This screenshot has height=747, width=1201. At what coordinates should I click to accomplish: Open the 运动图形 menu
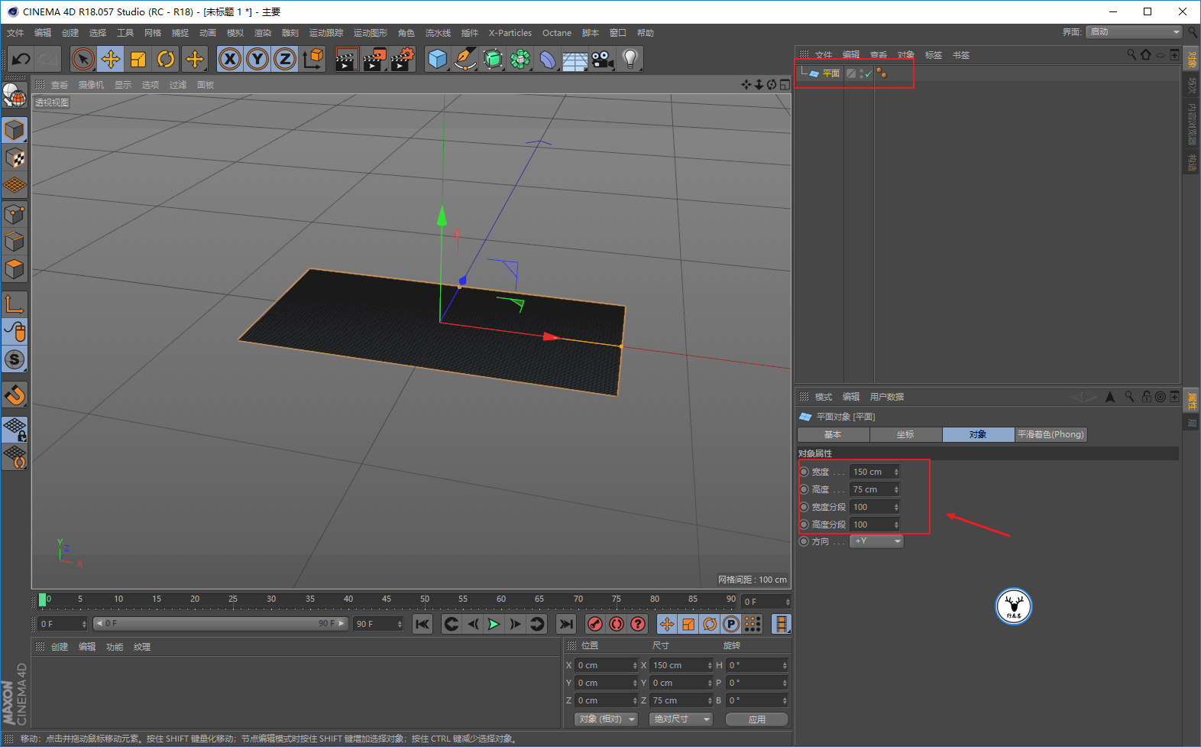point(370,33)
